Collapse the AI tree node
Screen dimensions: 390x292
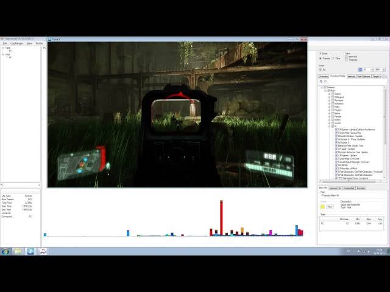(x=329, y=126)
